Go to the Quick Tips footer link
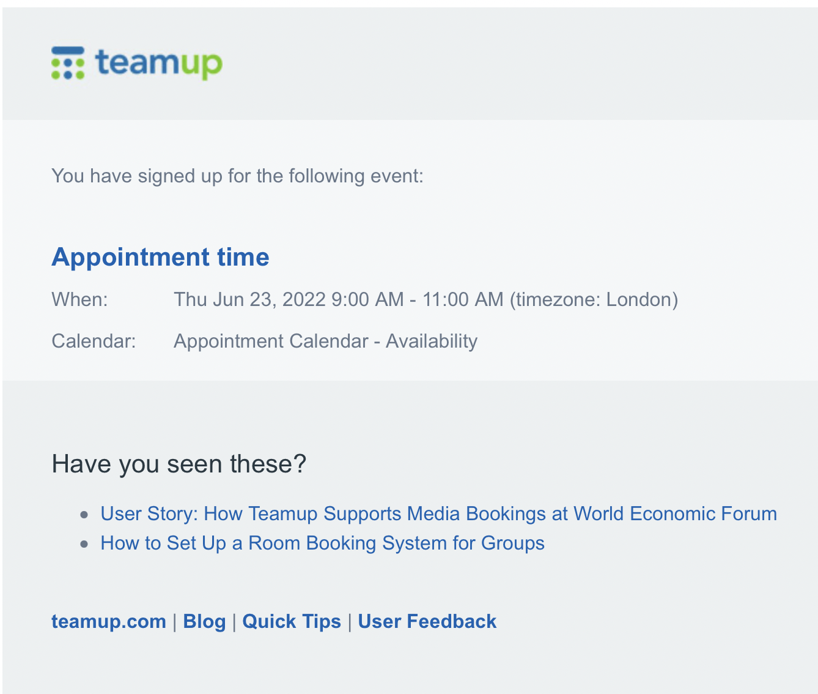Image resolution: width=818 pixels, height=694 pixels. click(x=292, y=621)
